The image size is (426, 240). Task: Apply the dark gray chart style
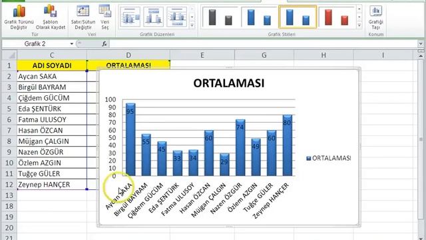pyautogui.click(x=220, y=17)
